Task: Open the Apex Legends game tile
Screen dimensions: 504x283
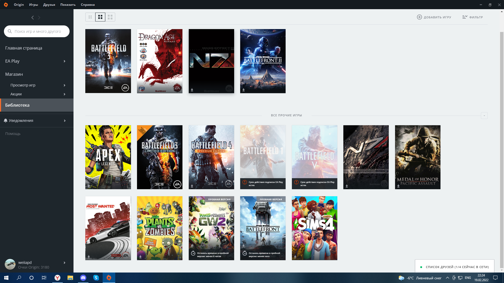Action: pyautogui.click(x=108, y=157)
